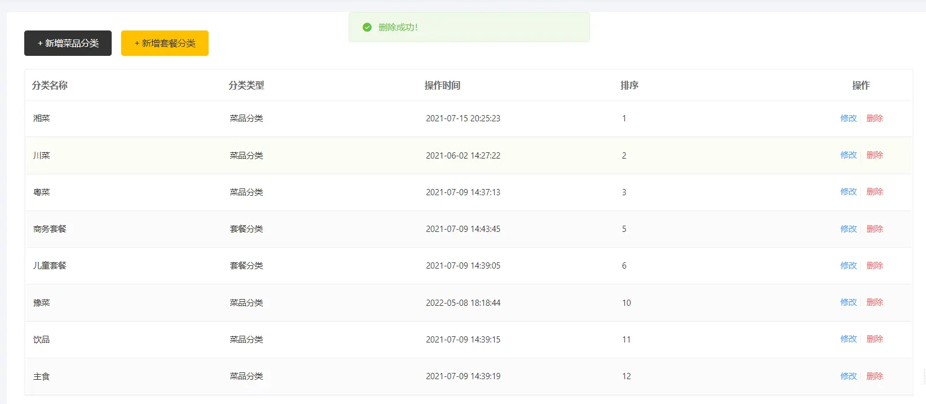Screen dimensions: 926x404
Task: Delete the 湘菜 category row
Action: [x=875, y=118]
